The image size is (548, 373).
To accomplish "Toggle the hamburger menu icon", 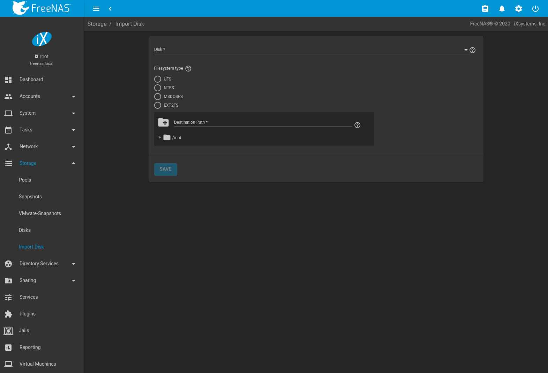I will pos(96,9).
